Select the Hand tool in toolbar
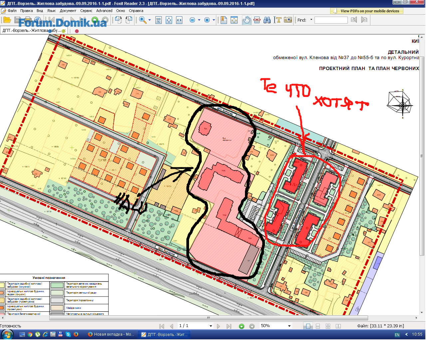 point(246,20)
